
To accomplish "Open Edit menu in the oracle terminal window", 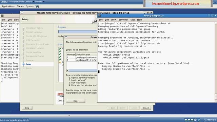I will click(x=9, y=20).
